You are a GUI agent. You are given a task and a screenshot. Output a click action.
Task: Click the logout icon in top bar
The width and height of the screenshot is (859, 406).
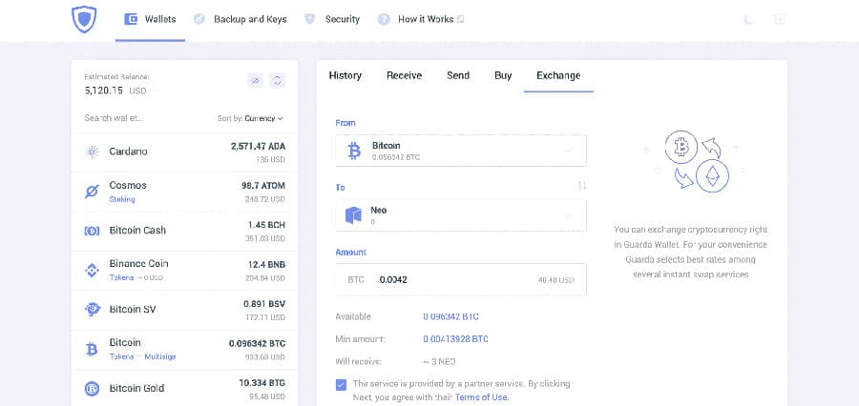click(x=780, y=19)
